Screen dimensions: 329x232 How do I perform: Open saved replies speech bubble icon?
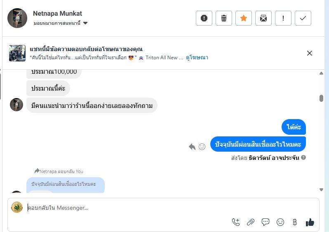pyautogui.click(x=266, y=222)
